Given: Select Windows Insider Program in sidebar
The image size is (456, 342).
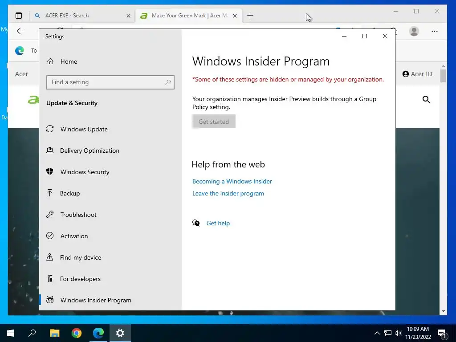Looking at the screenshot, I should click(110, 300).
